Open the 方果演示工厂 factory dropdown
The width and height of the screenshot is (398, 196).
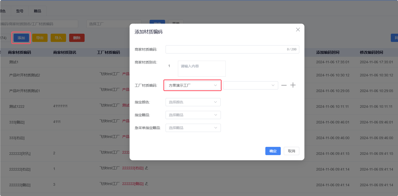point(193,85)
